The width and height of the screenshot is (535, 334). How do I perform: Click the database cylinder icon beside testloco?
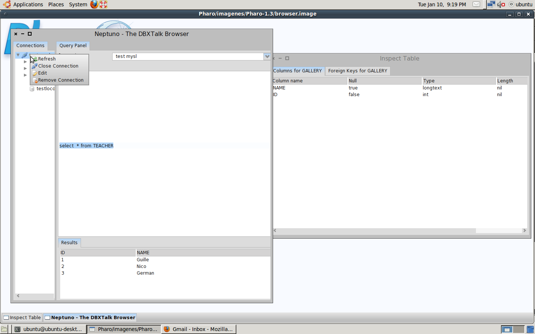point(32,89)
